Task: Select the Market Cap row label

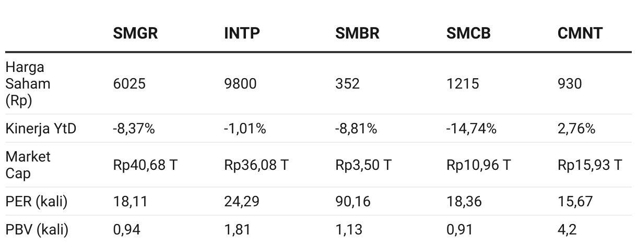Action: coord(28,165)
